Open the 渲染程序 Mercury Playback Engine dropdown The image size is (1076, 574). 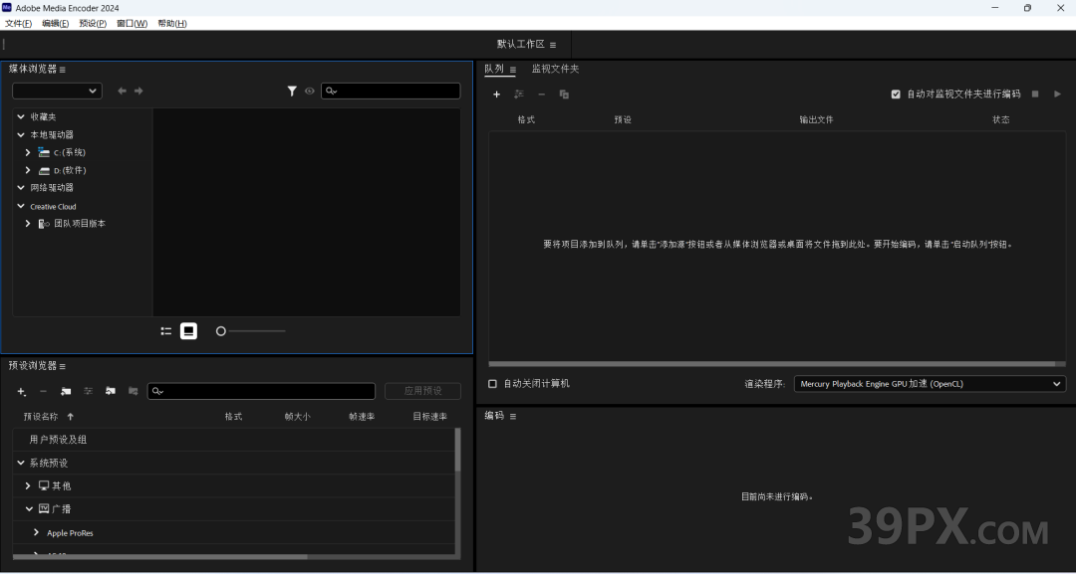click(x=930, y=384)
